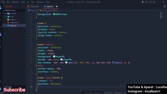Click the CSS icon in the breadcrumb
This screenshot has height=94, width=167.
[29, 10]
